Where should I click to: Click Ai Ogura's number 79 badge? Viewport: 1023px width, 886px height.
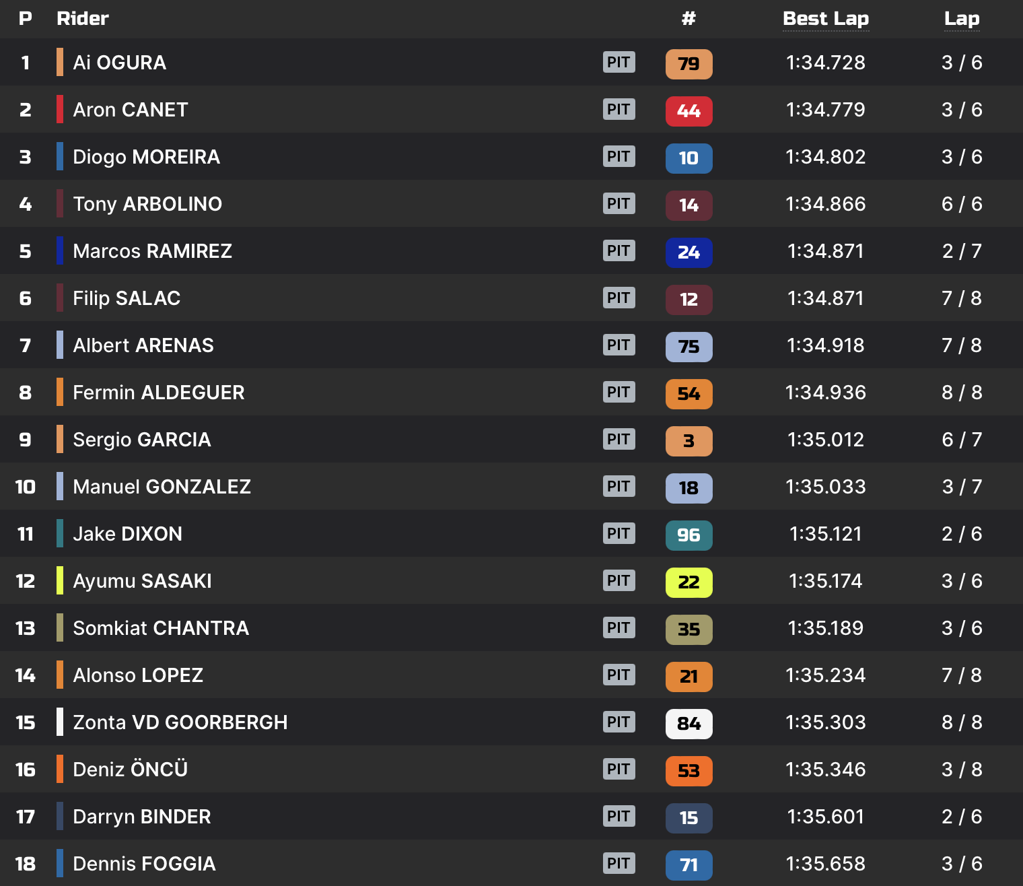(689, 64)
